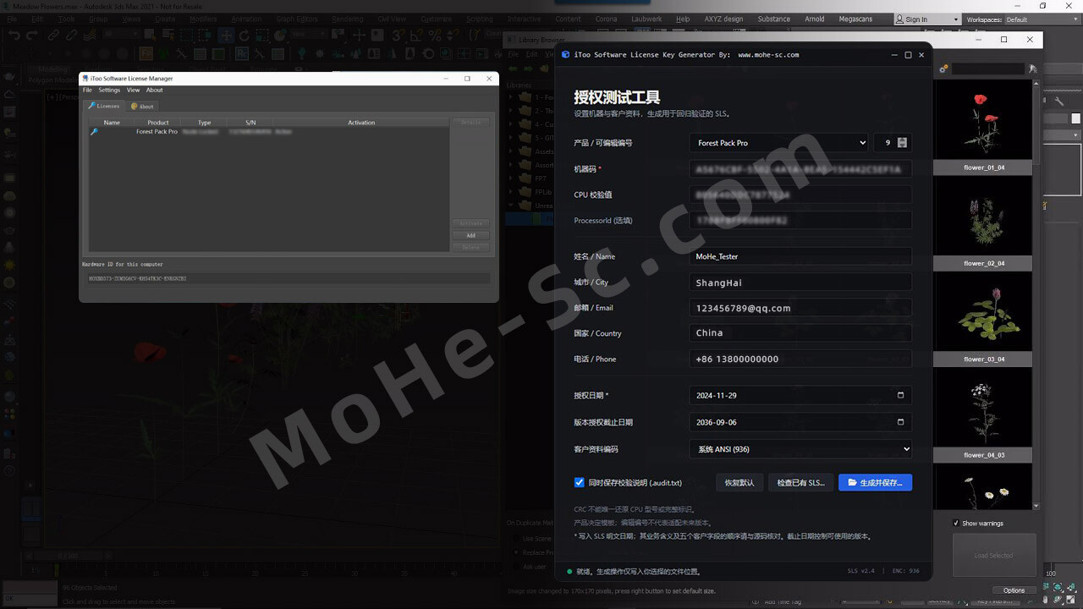Open the 系统 ANSI (936) encoding dropdown
1083x609 pixels.
point(800,449)
